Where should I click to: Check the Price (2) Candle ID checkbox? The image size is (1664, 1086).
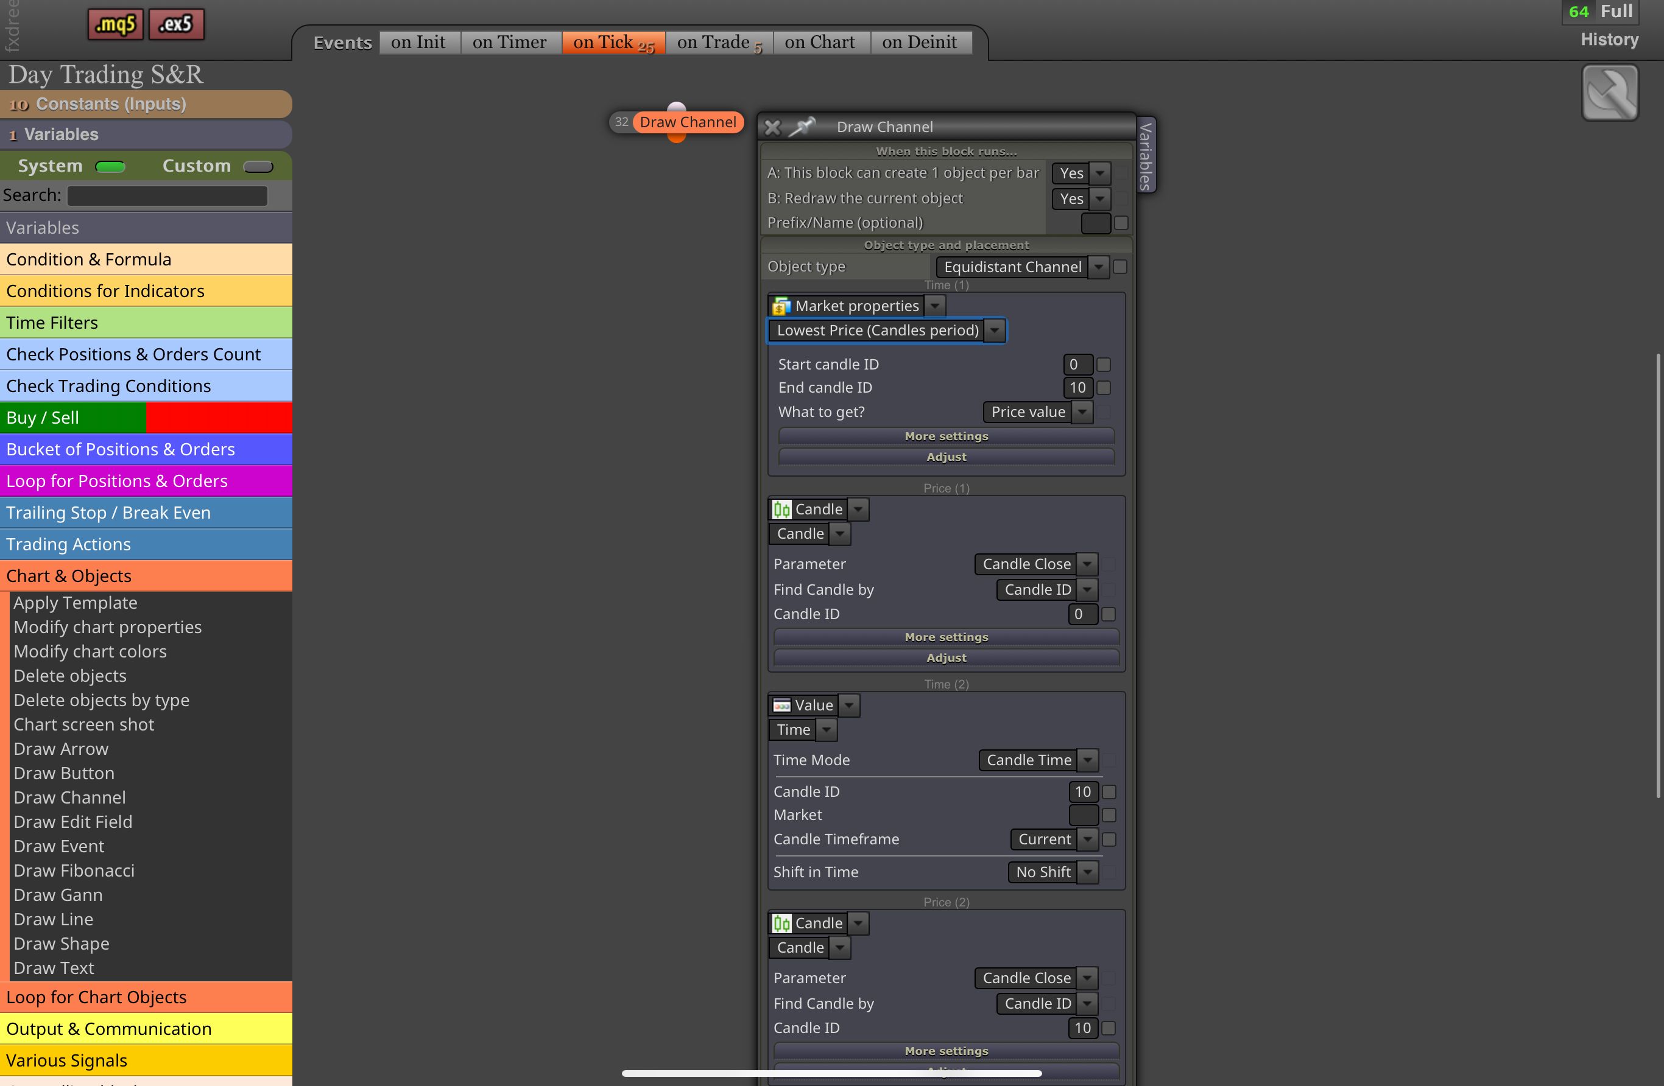coord(1108,1028)
